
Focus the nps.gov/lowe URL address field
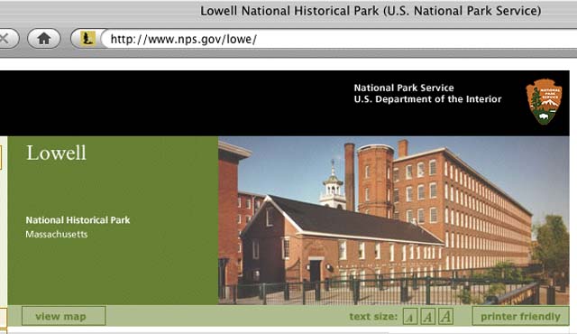(x=339, y=39)
